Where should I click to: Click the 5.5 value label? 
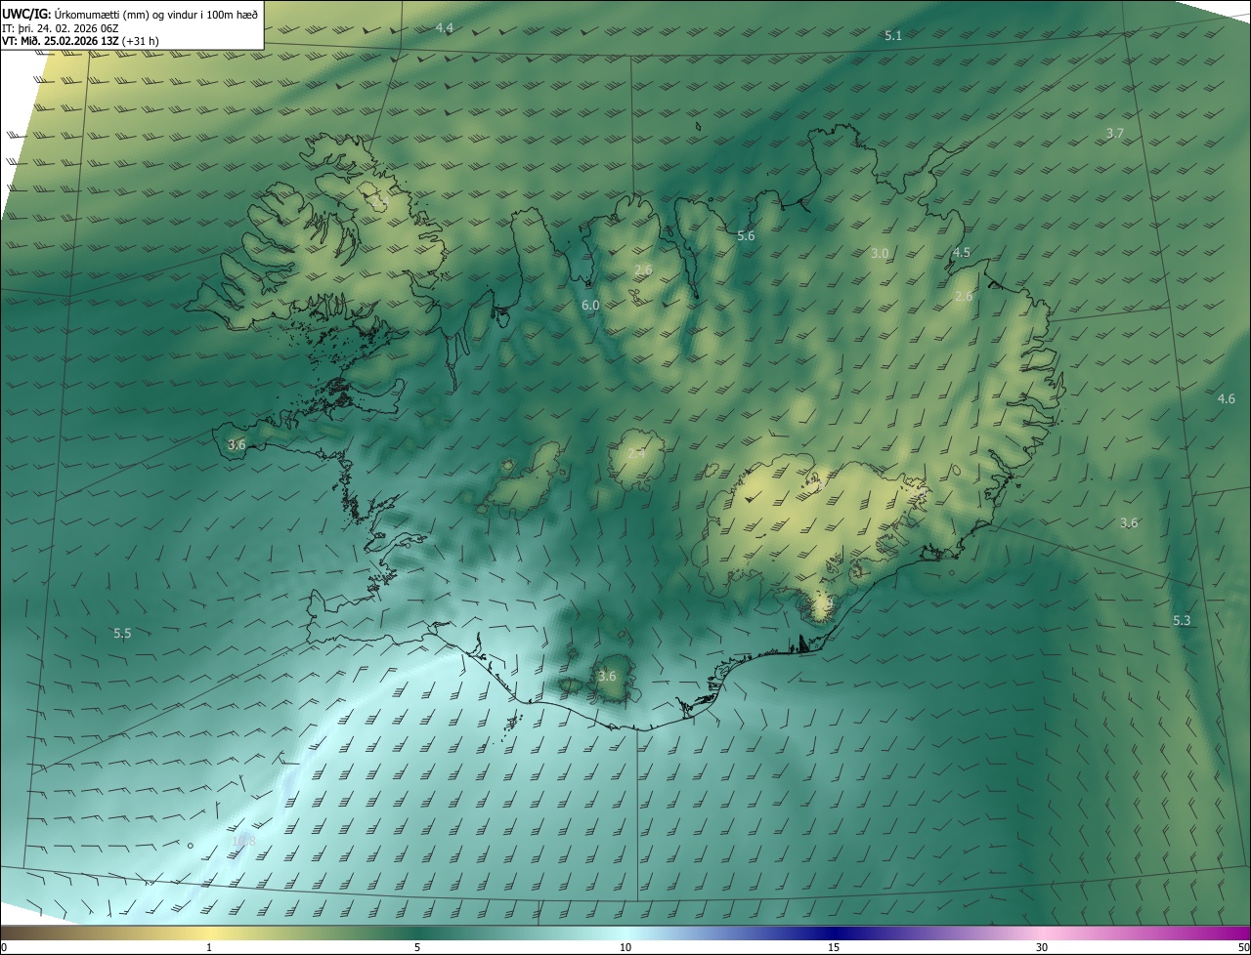(x=122, y=634)
